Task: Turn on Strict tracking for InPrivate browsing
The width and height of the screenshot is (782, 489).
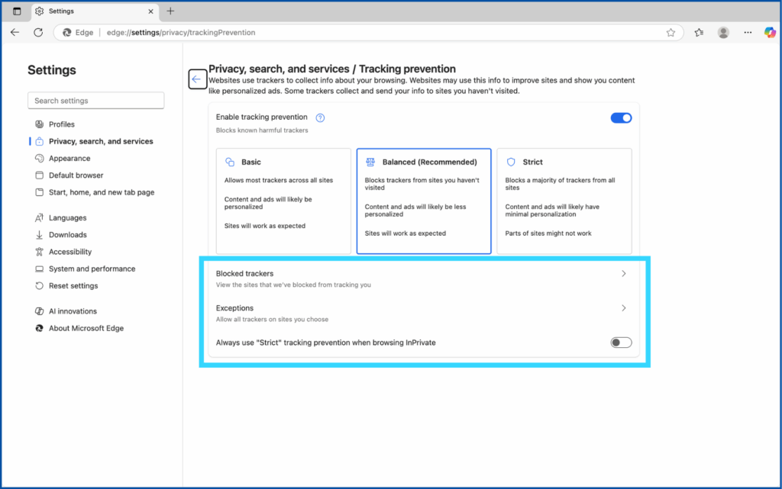Action: [621, 343]
